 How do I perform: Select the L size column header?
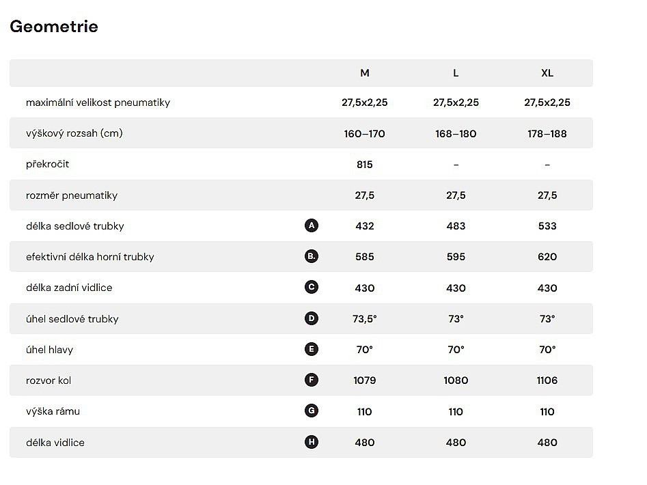coord(456,73)
